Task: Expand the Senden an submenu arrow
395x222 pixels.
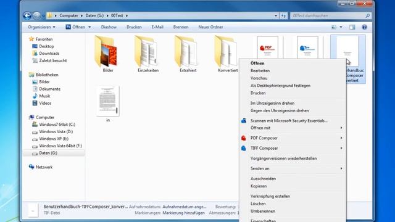Action: pyautogui.click(x=341, y=168)
